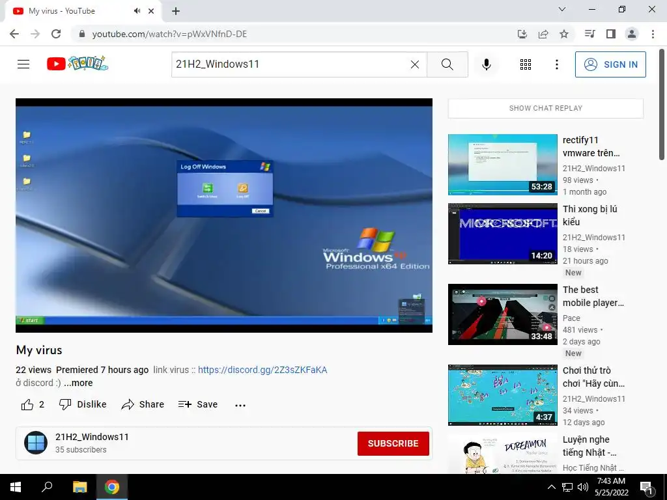The width and height of the screenshot is (667, 500).
Task: Toggle Chrome side panel
Action: click(611, 34)
